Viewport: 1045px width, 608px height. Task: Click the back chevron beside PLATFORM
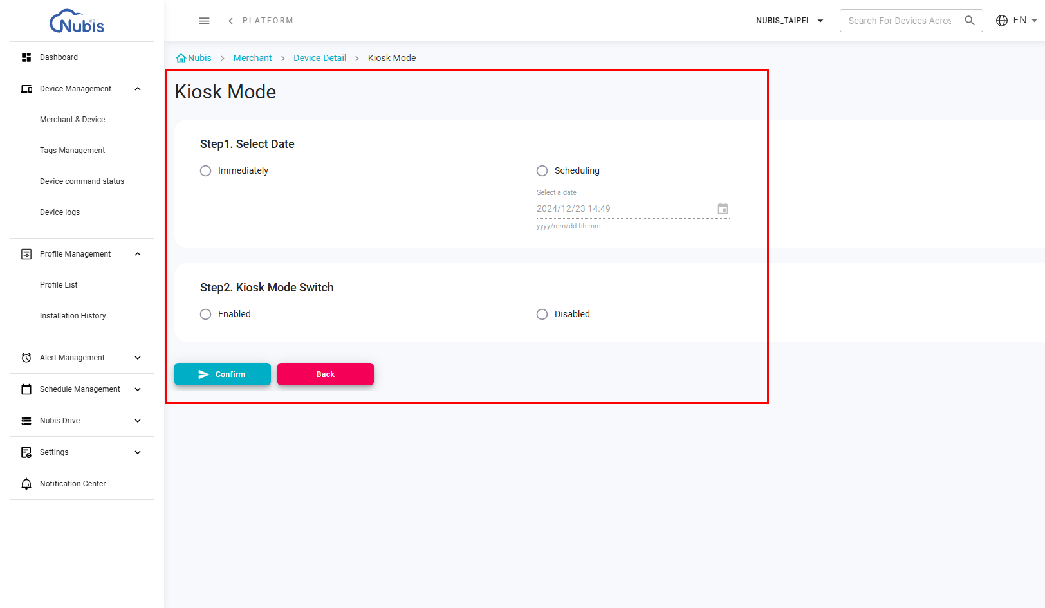230,21
